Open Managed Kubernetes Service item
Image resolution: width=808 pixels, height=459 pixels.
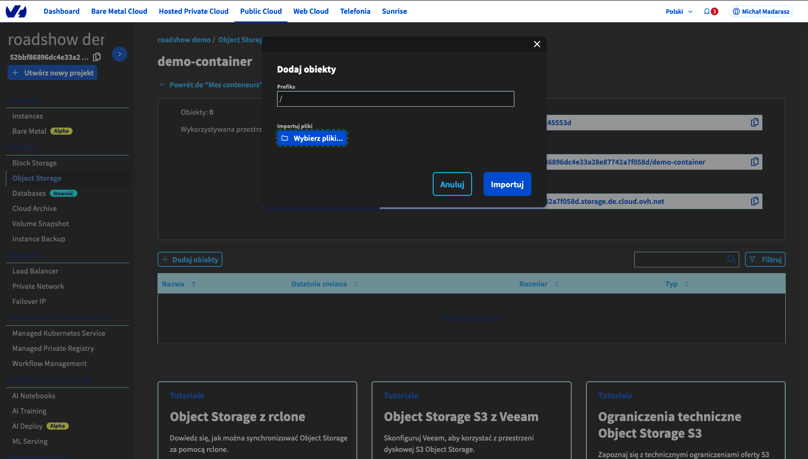(x=59, y=333)
